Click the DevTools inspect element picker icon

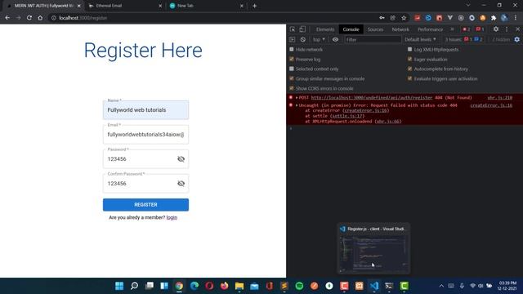[x=293, y=29]
